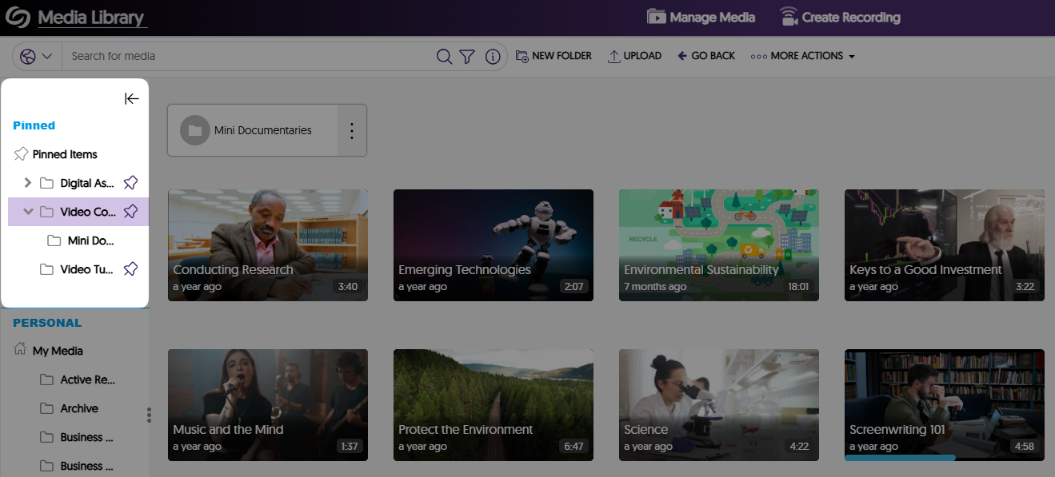1055x477 pixels.
Task: Click the info icon beside the search bar
Action: click(x=493, y=56)
